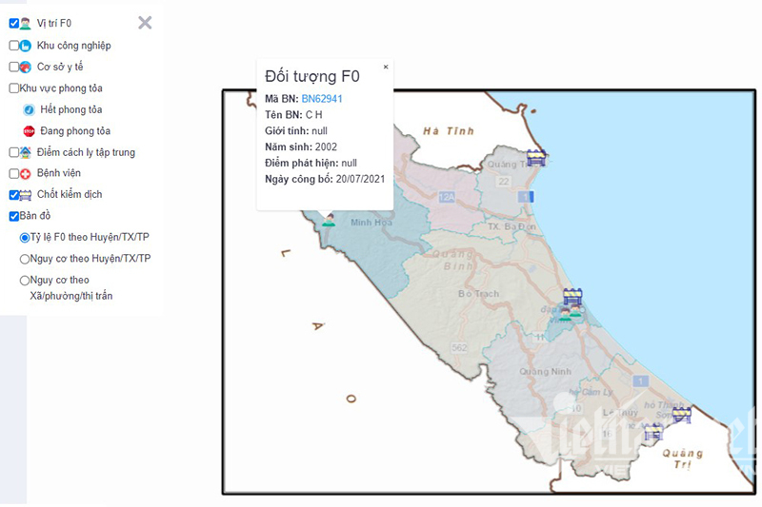
Task: Click the Đang phong tỏa stop sign icon
Action: pyautogui.click(x=29, y=130)
